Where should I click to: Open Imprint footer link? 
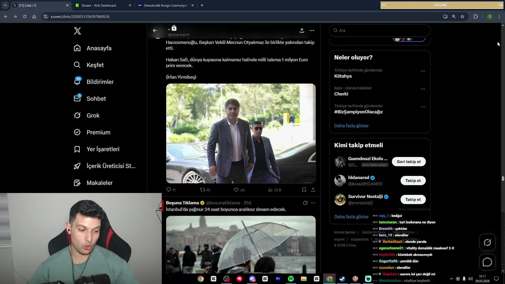click(x=339, y=239)
